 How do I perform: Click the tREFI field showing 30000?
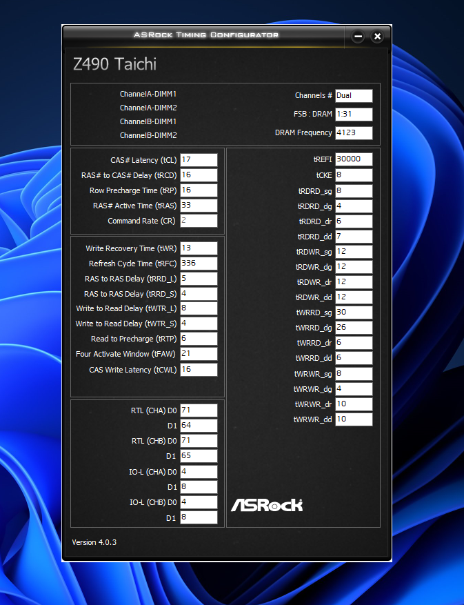[x=354, y=159]
